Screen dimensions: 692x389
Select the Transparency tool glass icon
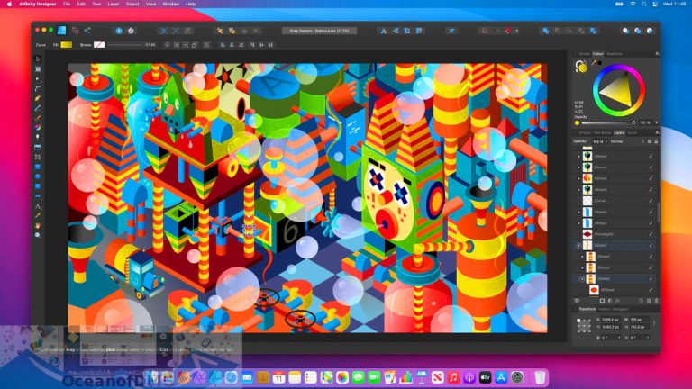tap(38, 137)
